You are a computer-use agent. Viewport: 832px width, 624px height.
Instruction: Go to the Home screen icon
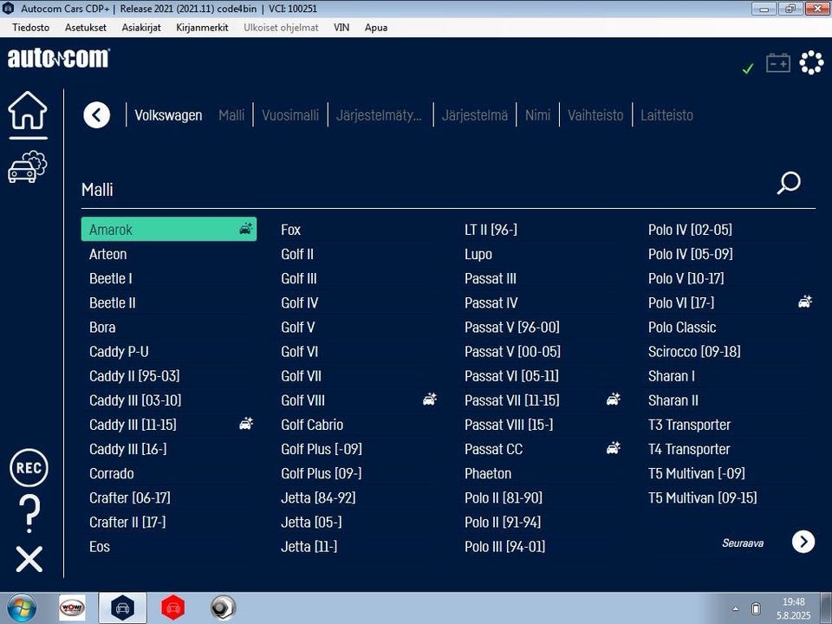point(28,110)
